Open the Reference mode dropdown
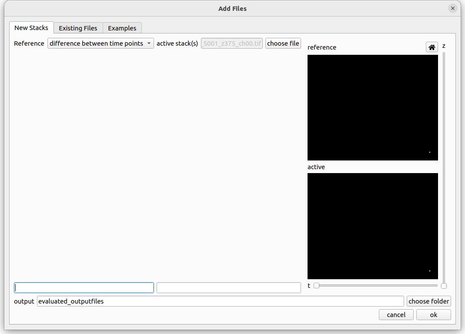Viewport: 465px width, 334px height. pos(100,43)
